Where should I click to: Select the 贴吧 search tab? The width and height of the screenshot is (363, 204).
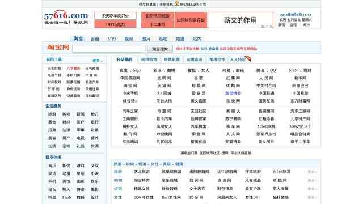coord(163,39)
